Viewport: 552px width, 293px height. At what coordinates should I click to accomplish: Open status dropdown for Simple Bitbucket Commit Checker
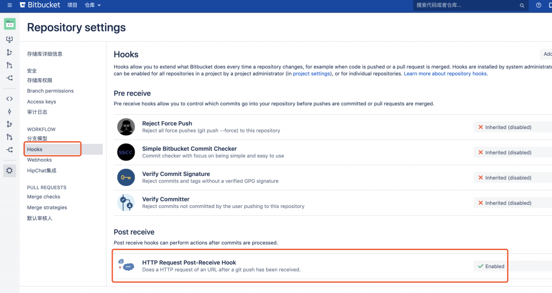[513, 152]
